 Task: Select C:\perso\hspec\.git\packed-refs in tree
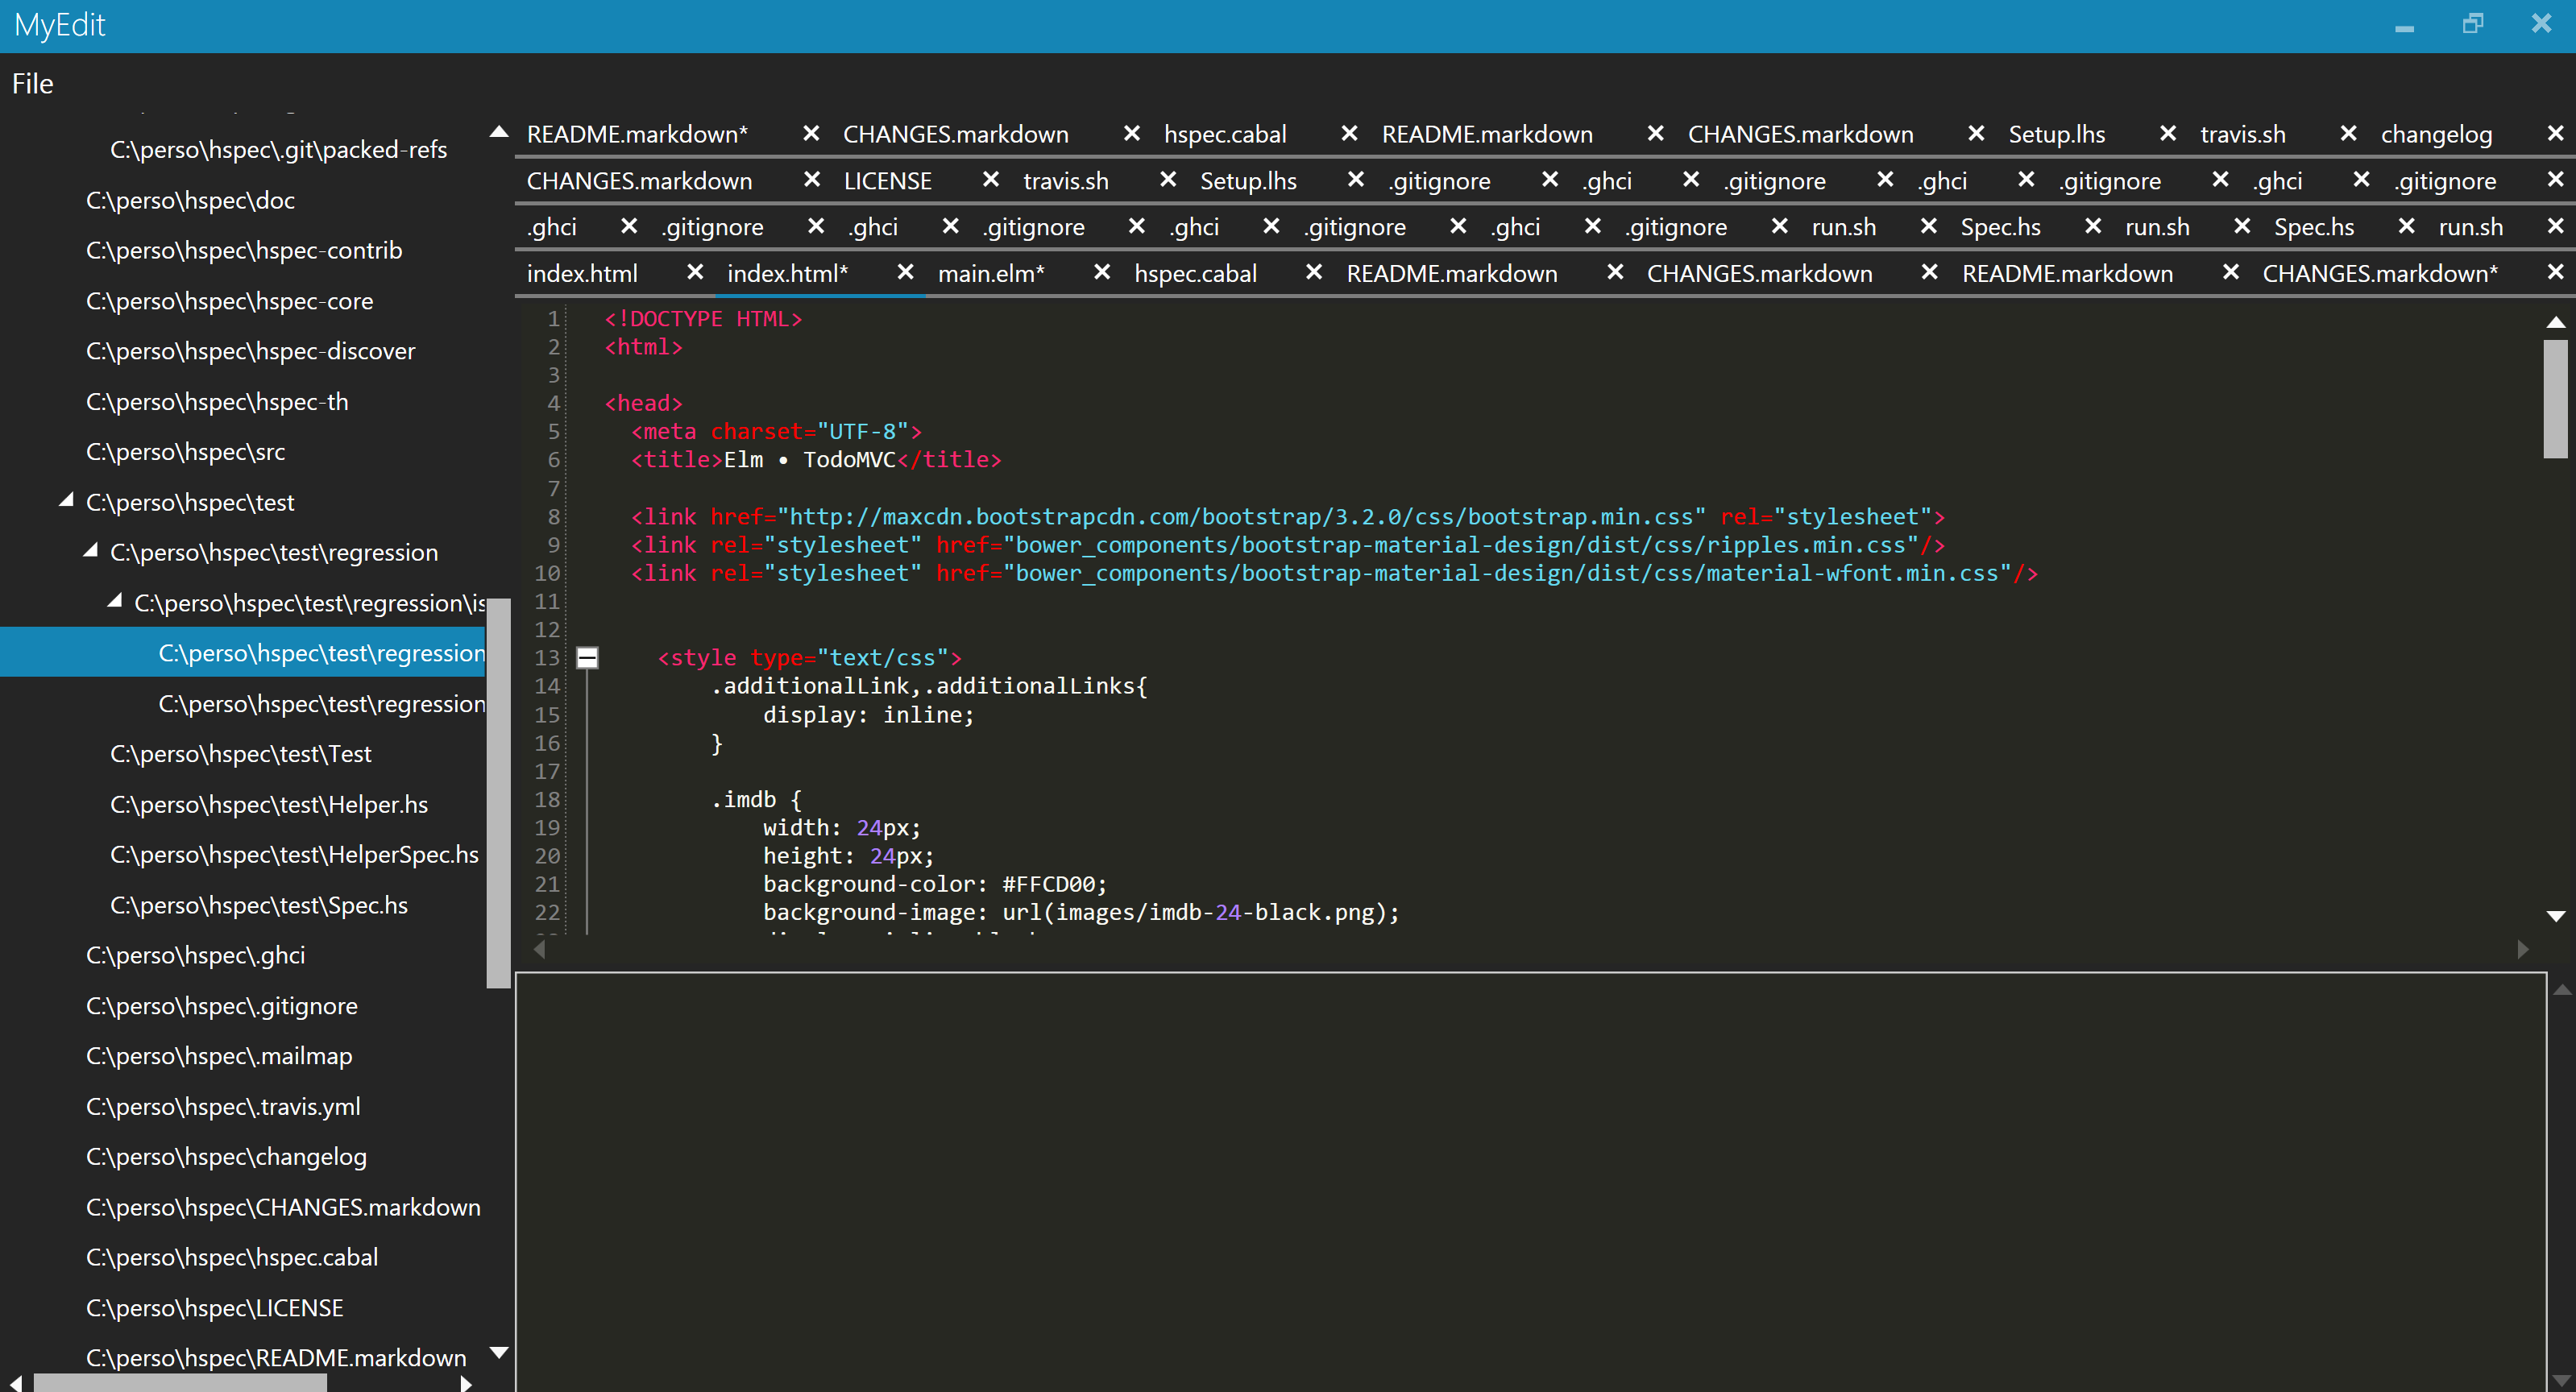(278, 149)
